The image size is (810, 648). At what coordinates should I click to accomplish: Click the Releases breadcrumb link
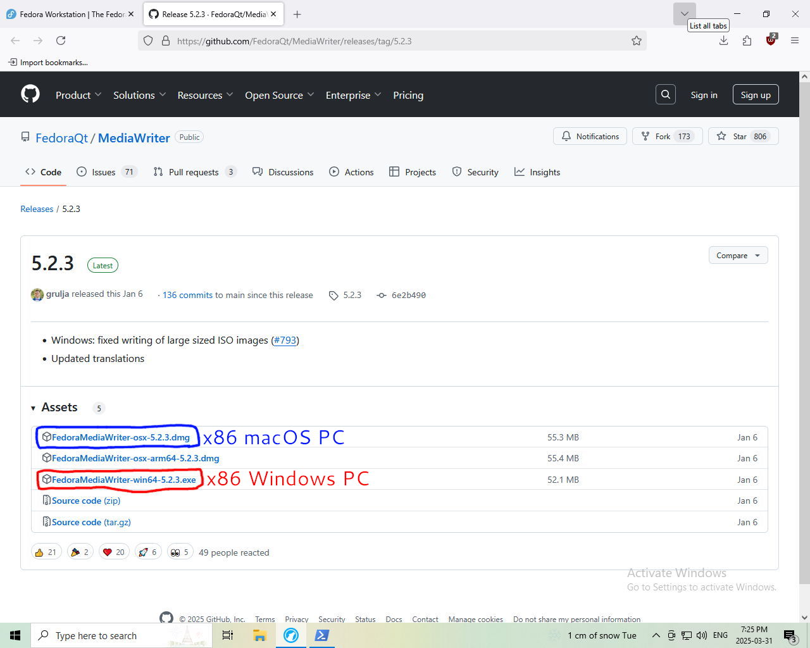[37, 209]
